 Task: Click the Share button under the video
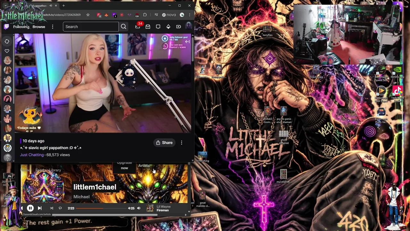point(164,143)
